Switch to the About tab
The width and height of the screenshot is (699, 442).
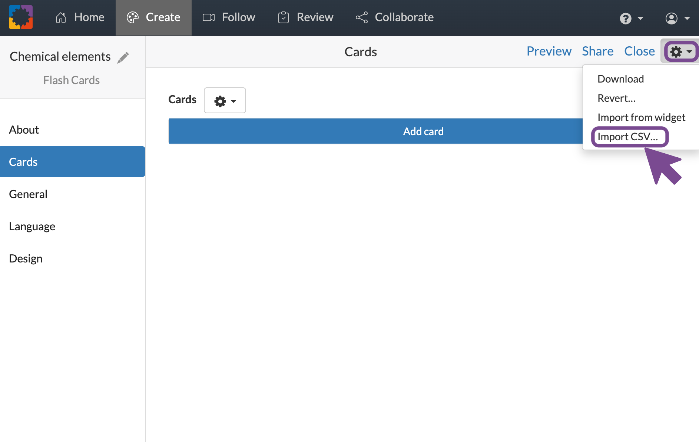pos(24,129)
